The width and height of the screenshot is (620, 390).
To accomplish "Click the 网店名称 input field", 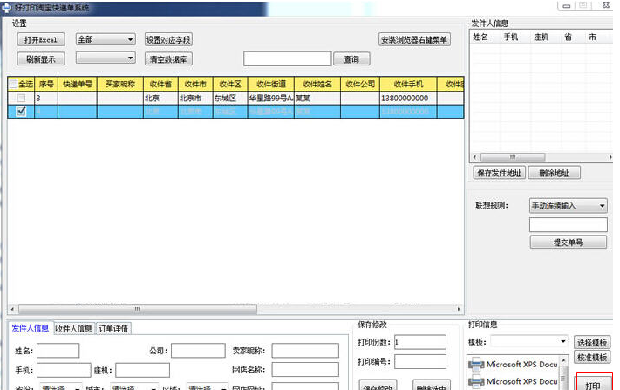I will tap(305, 370).
